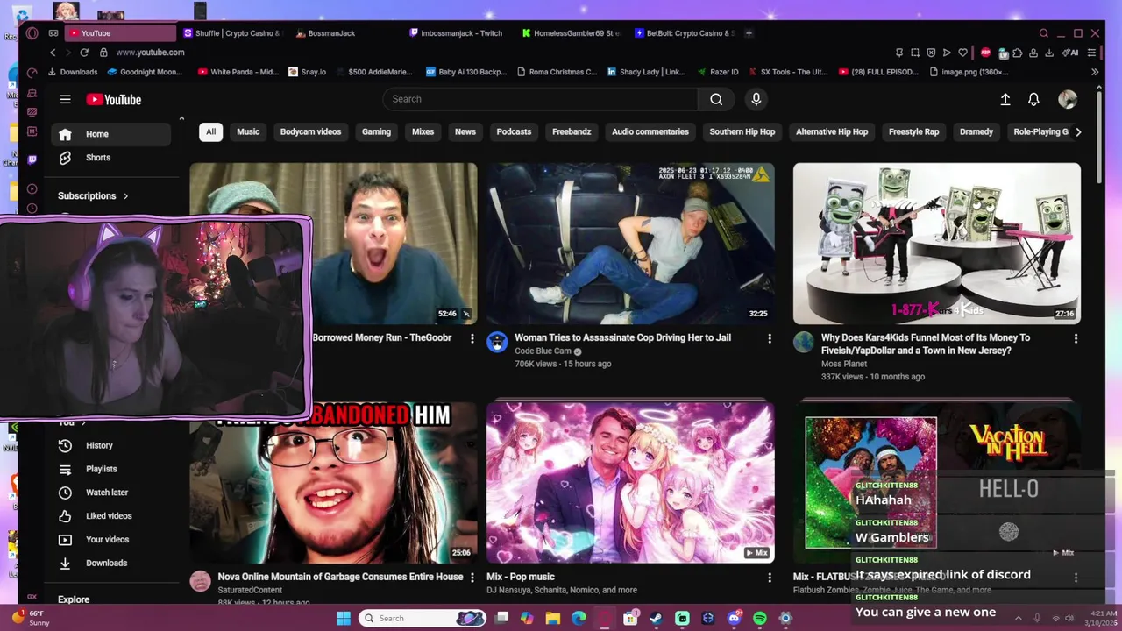Activate voice search microphone
Image resolution: width=1122 pixels, height=631 pixels.
[x=756, y=99]
